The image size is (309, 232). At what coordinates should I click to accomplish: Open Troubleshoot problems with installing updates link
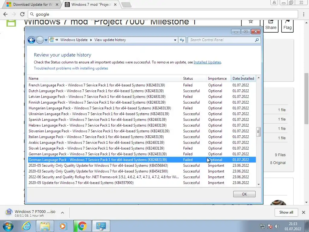[71, 68]
